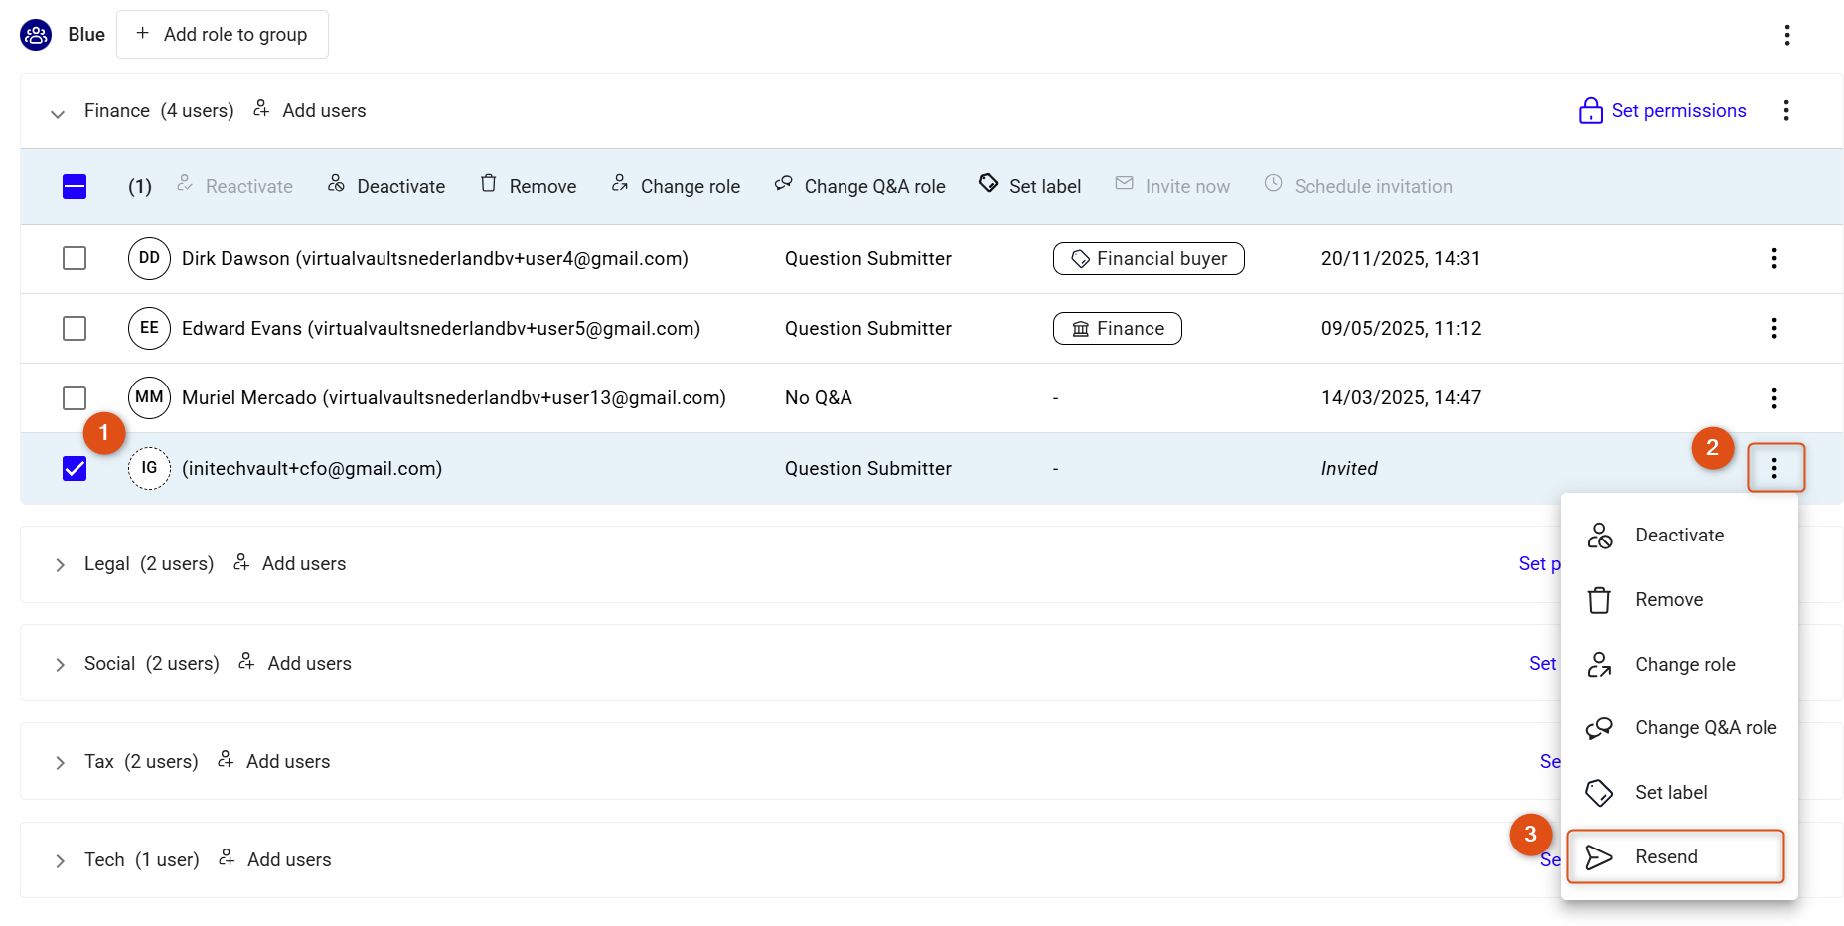Click Deactivate text in the bulk toolbar

coord(400,186)
